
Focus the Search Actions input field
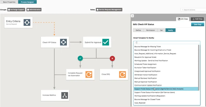pos(193,10)
